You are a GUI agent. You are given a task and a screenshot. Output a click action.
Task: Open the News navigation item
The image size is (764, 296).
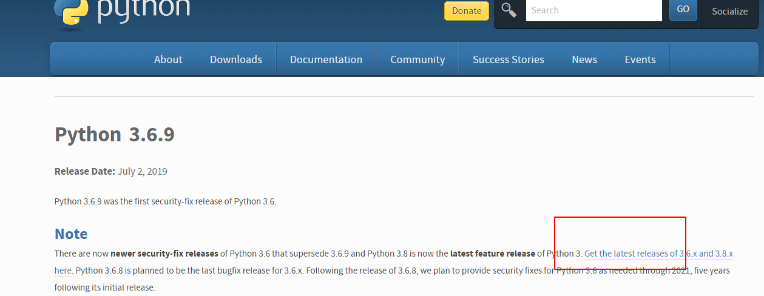coord(584,59)
